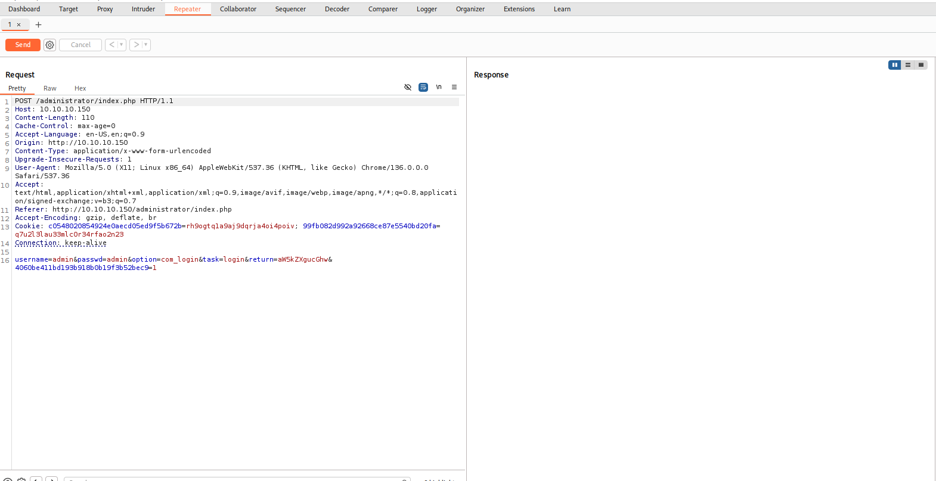Go back to previous request in history
This screenshot has width=936, height=481.
[111, 45]
